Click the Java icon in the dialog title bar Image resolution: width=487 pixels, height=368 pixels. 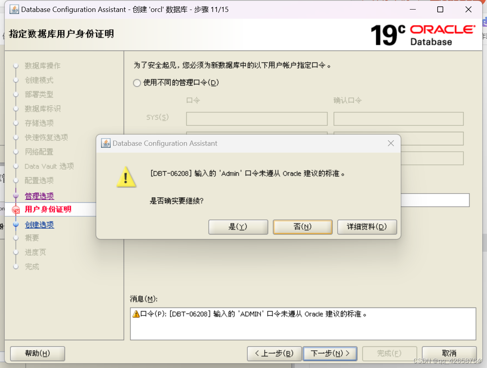105,143
